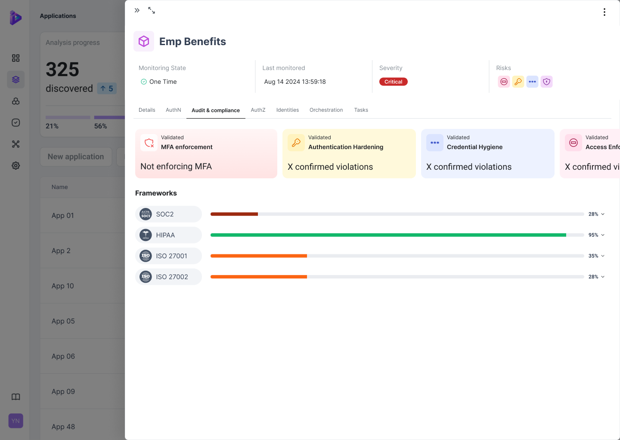Expand the HIPAA framework details chevron
Viewport: 620px width, 440px height.
pyautogui.click(x=603, y=235)
